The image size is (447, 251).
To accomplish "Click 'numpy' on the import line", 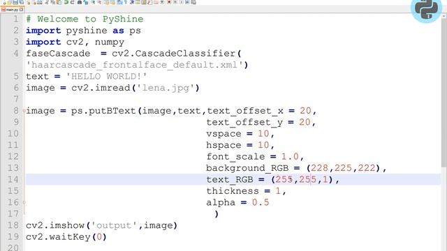I will [x=110, y=42].
